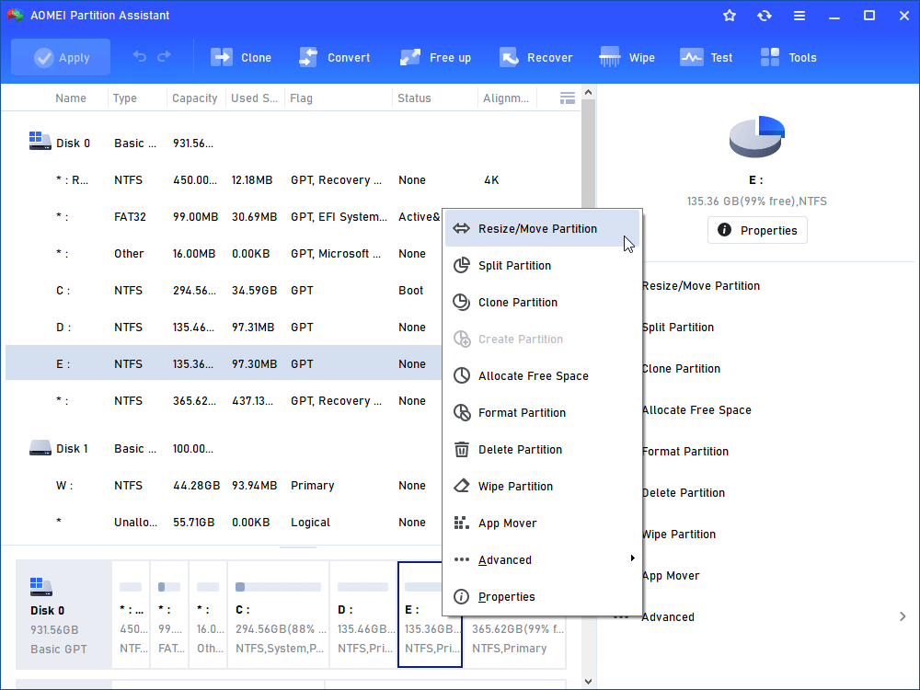The height and width of the screenshot is (690, 920).
Task: Toggle the column list view icon
Action: click(568, 98)
